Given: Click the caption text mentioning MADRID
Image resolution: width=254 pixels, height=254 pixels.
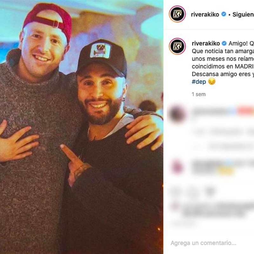Looking at the screenshot, I should point(223,66).
